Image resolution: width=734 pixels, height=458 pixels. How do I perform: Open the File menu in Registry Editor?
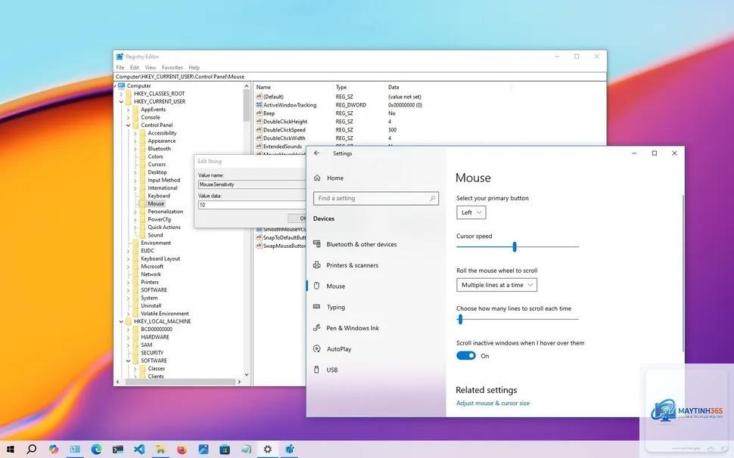point(120,67)
